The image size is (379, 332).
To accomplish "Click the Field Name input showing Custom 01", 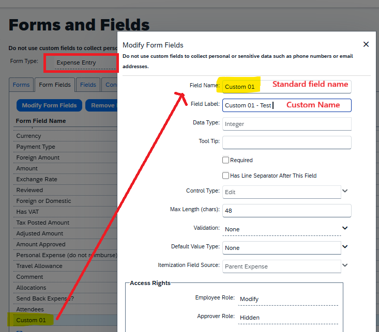I will coord(286,87).
